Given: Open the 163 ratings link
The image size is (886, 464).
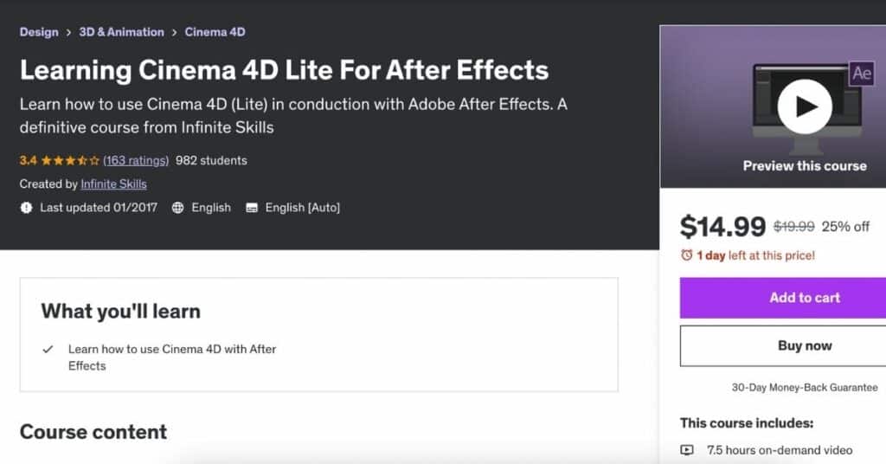Looking at the screenshot, I should (136, 160).
